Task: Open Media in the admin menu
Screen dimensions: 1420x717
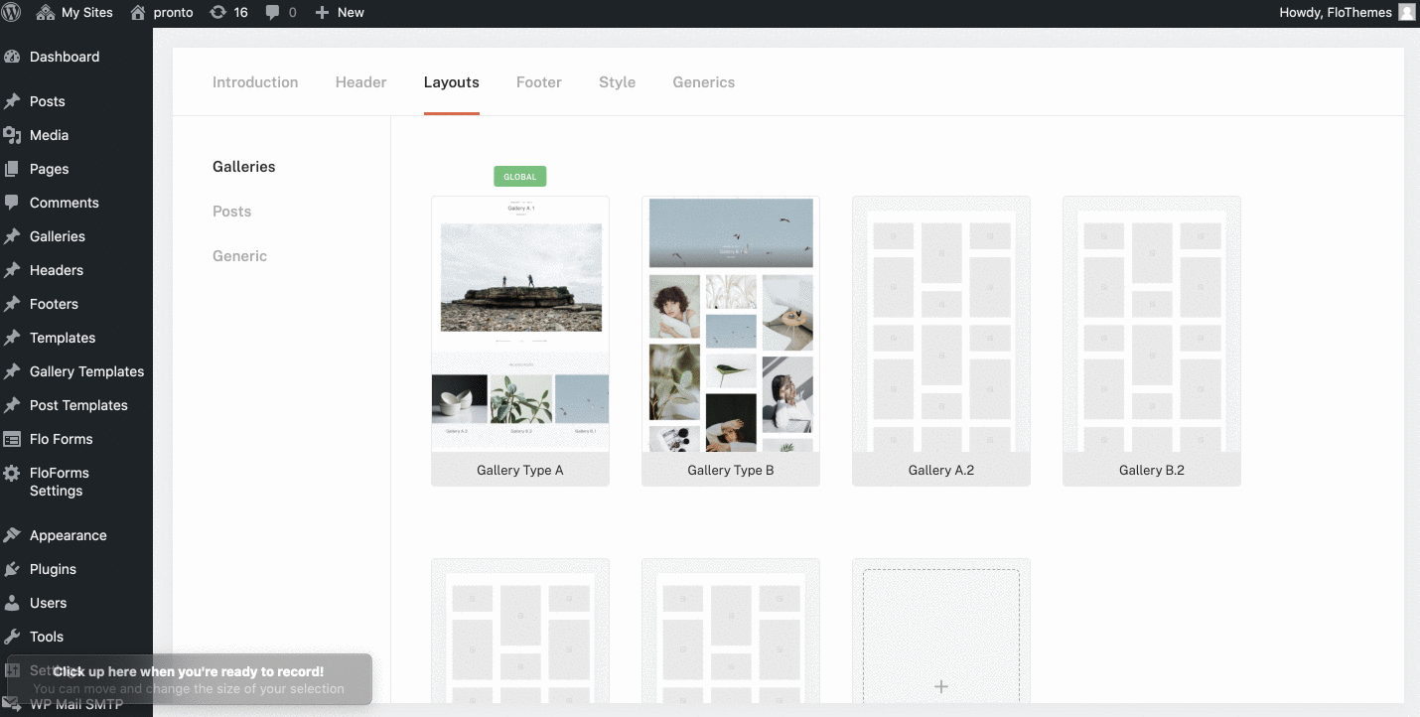Action: [x=50, y=135]
